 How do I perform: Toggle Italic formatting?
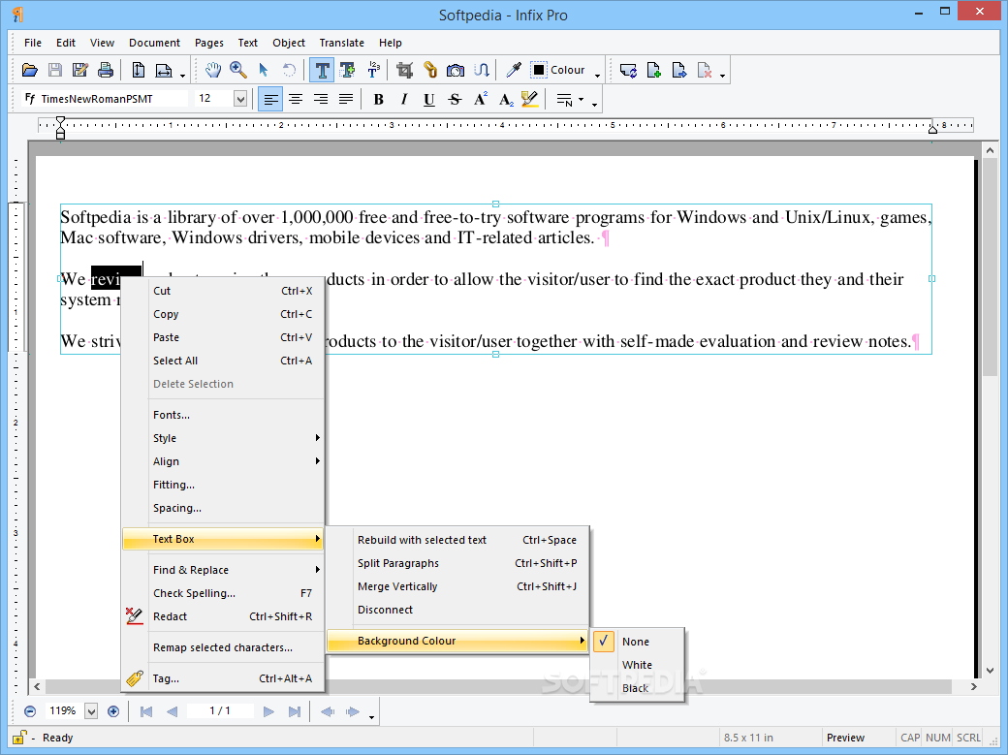pyautogui.click(x=404, y=100)
